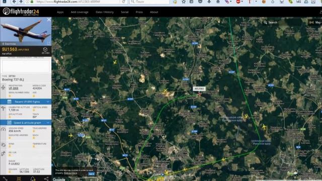Click the locked True airspeed gold icon
Screen dimensions: 322x181
tap(34, 131)
